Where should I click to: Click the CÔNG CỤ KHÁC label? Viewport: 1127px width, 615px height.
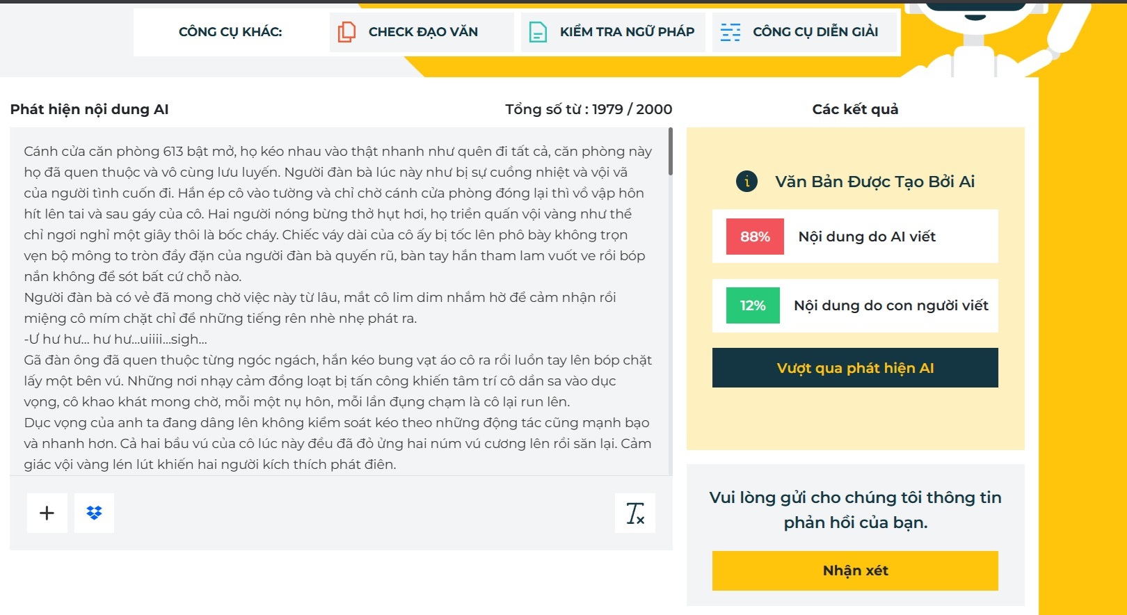tap(230, 32)
